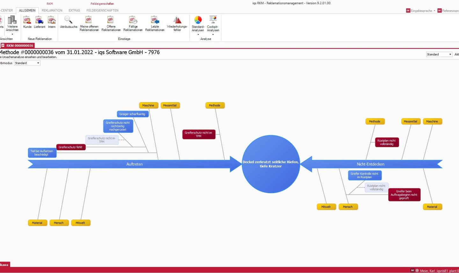459x273 pixels.
Task: Open Meine offenen Reklamationen
Action: pyautogui.click(x=89, y=22)
